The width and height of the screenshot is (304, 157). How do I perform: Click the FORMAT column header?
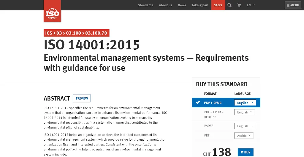click(x=210, y=94)
